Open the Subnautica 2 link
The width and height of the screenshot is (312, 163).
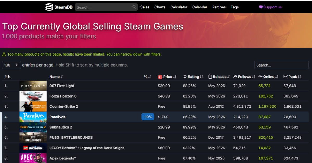61,127
